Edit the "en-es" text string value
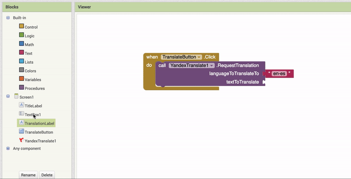Viewport: 351px width, 179px height. tap(280, 74)
